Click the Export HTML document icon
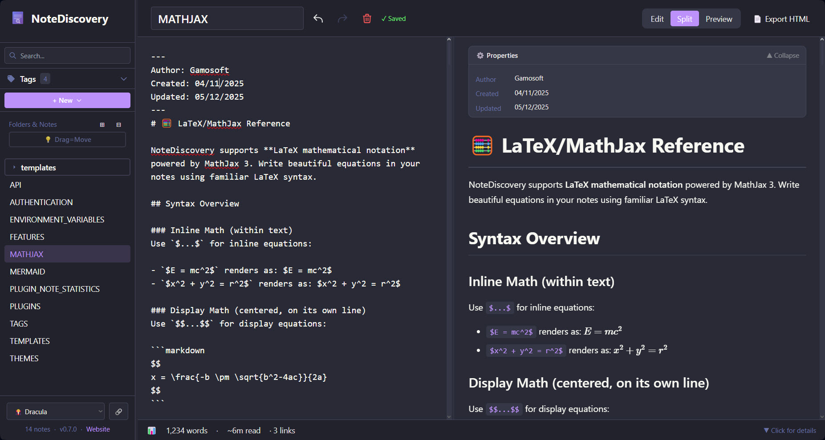825x440 pixels. tap(757, 19)
